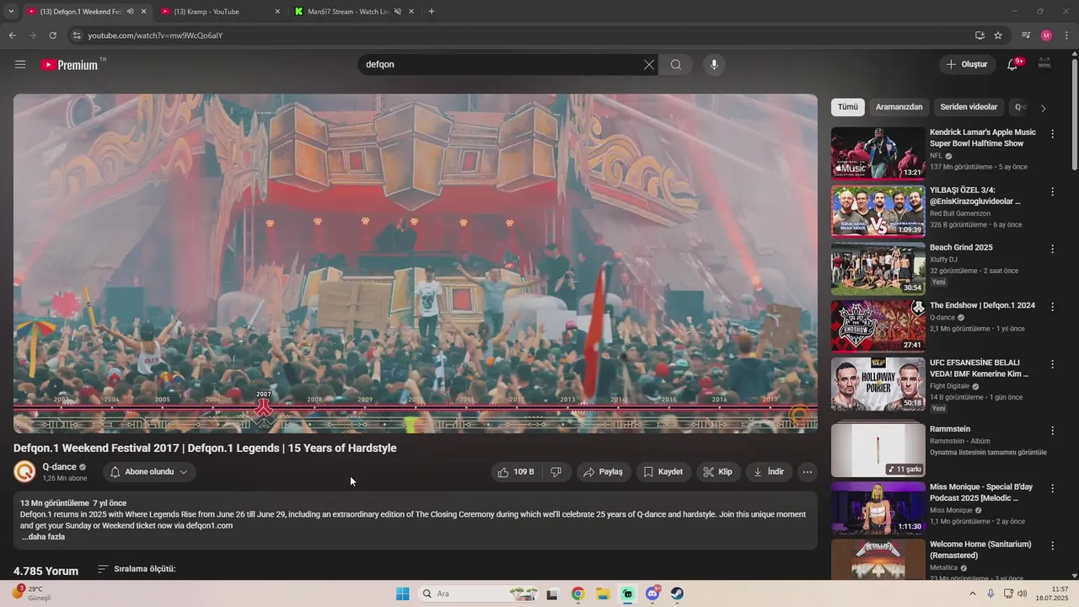Screen dimensions: 1079x607
Task: Open options for Welcome Home video
Action: 1052,545
